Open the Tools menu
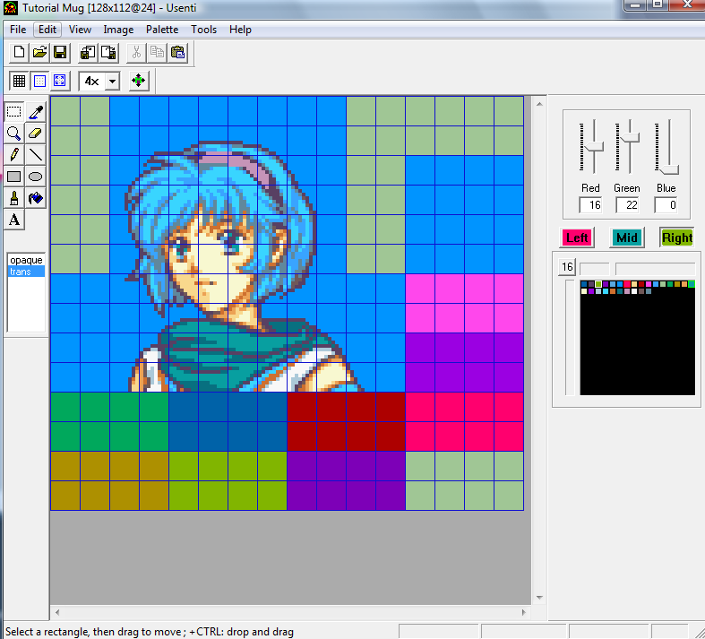 pyautogui.click(x=203, y=30)
